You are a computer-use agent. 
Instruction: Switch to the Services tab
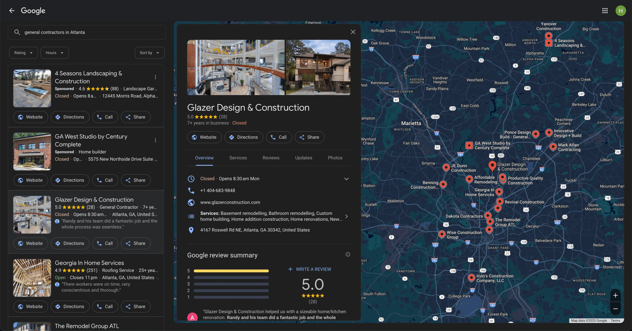pos(238,158)
